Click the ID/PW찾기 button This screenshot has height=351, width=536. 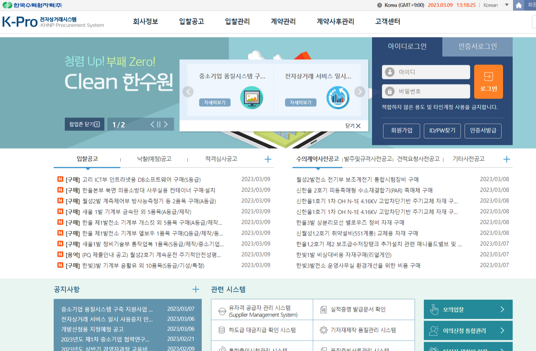click(x=442, y=131)
